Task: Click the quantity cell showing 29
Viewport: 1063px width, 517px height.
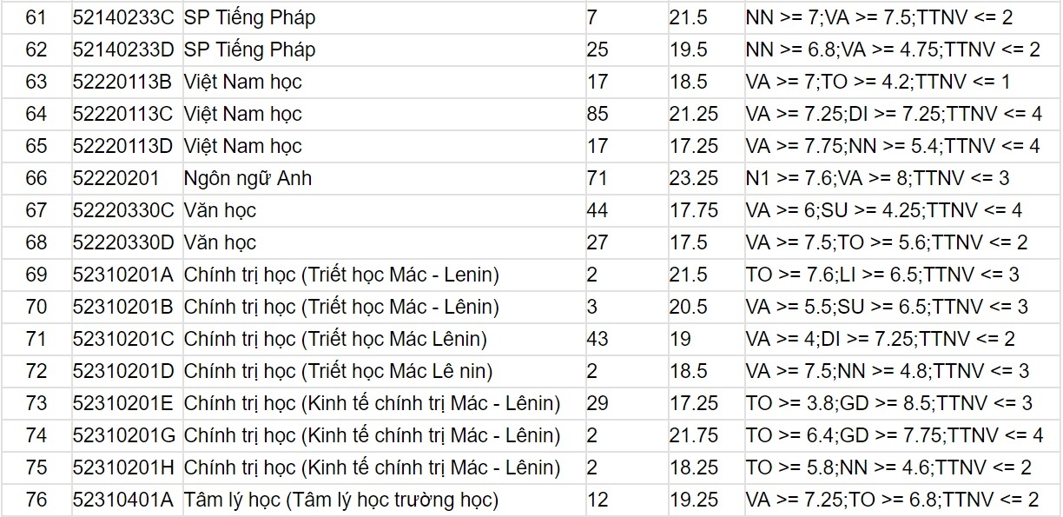Action: 598,403
